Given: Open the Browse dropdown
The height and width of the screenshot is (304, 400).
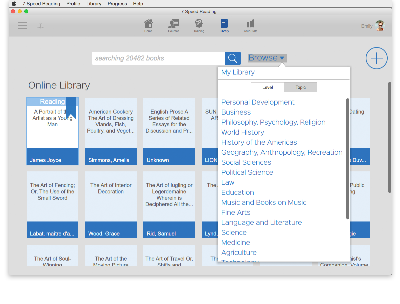Looking at the screenshot, I should [267, 58].
